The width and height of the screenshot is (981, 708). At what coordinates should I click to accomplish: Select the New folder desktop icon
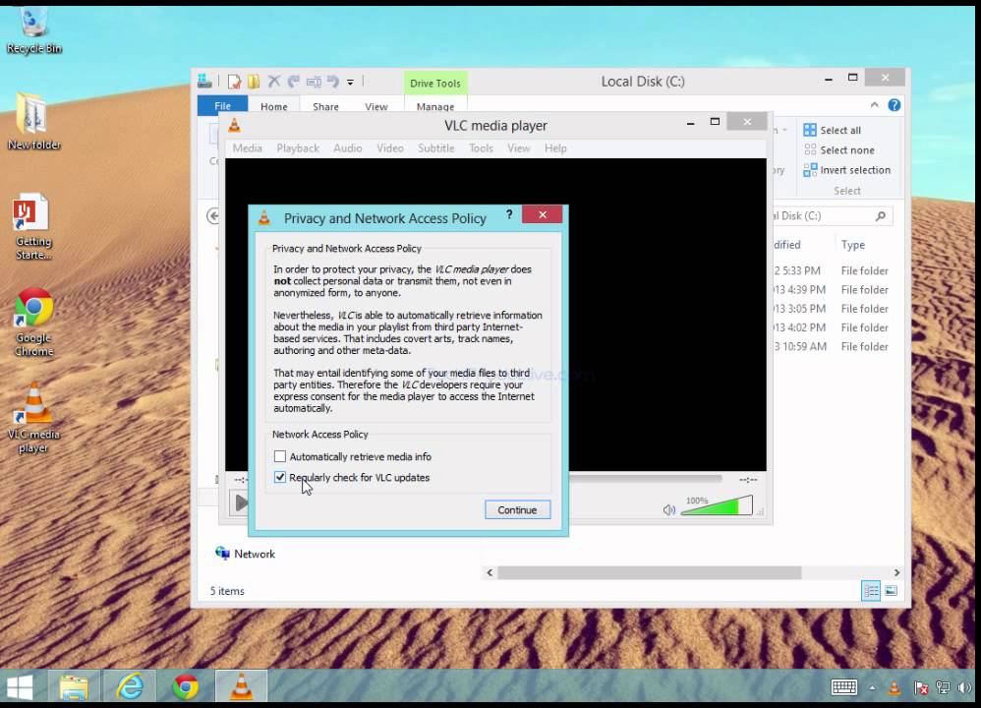click(33, 121)
